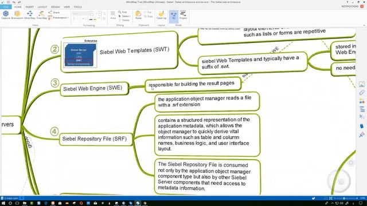Viewport: 367px width, 206px height.
Task: Open the Select dropdown in Editing group
Action: 124,16
